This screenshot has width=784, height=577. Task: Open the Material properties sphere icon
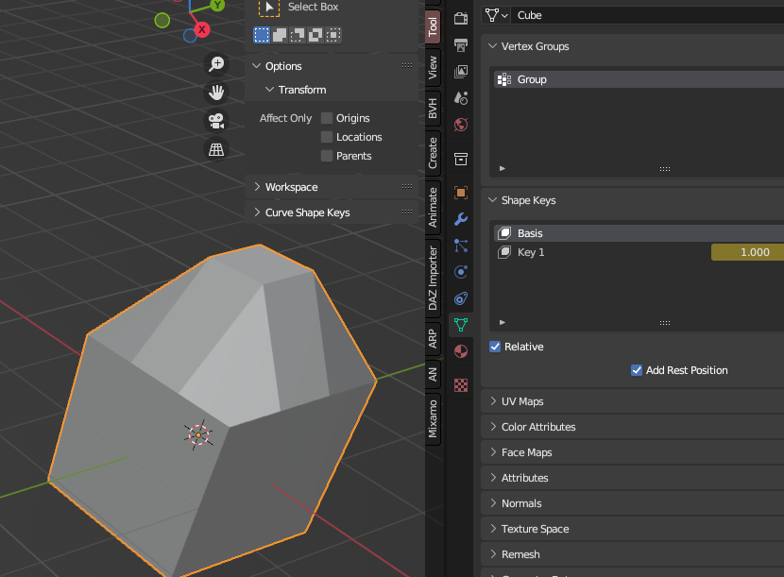(460, 349)
